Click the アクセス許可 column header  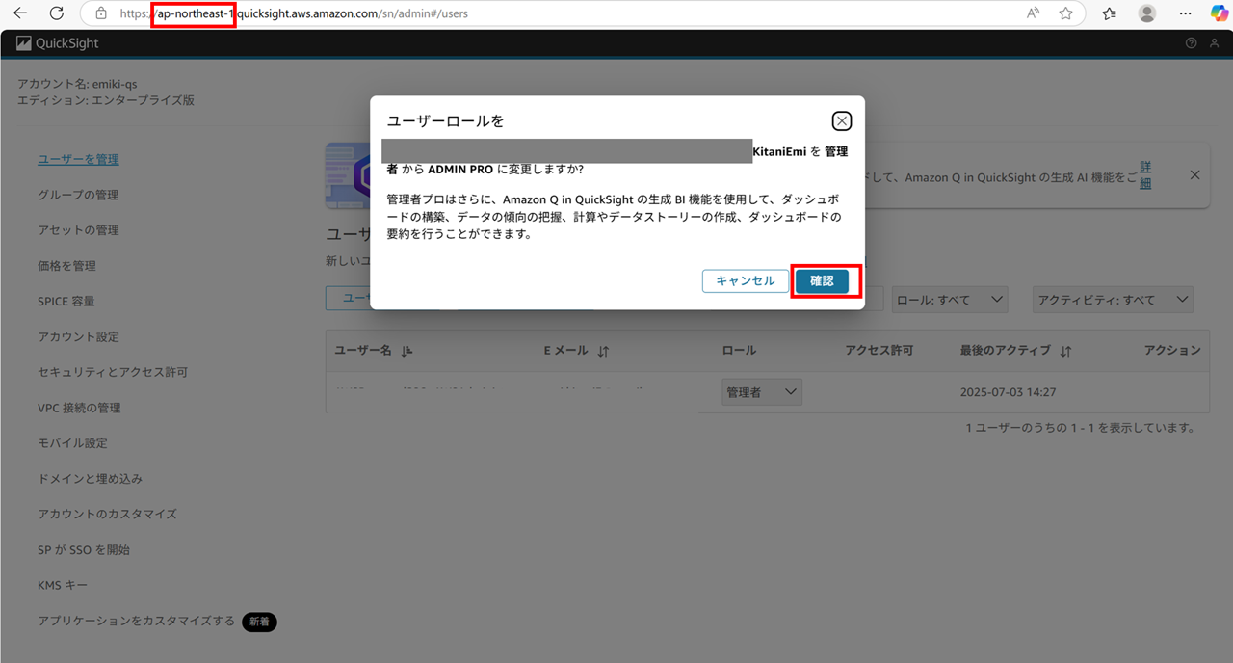click(879, 351)
